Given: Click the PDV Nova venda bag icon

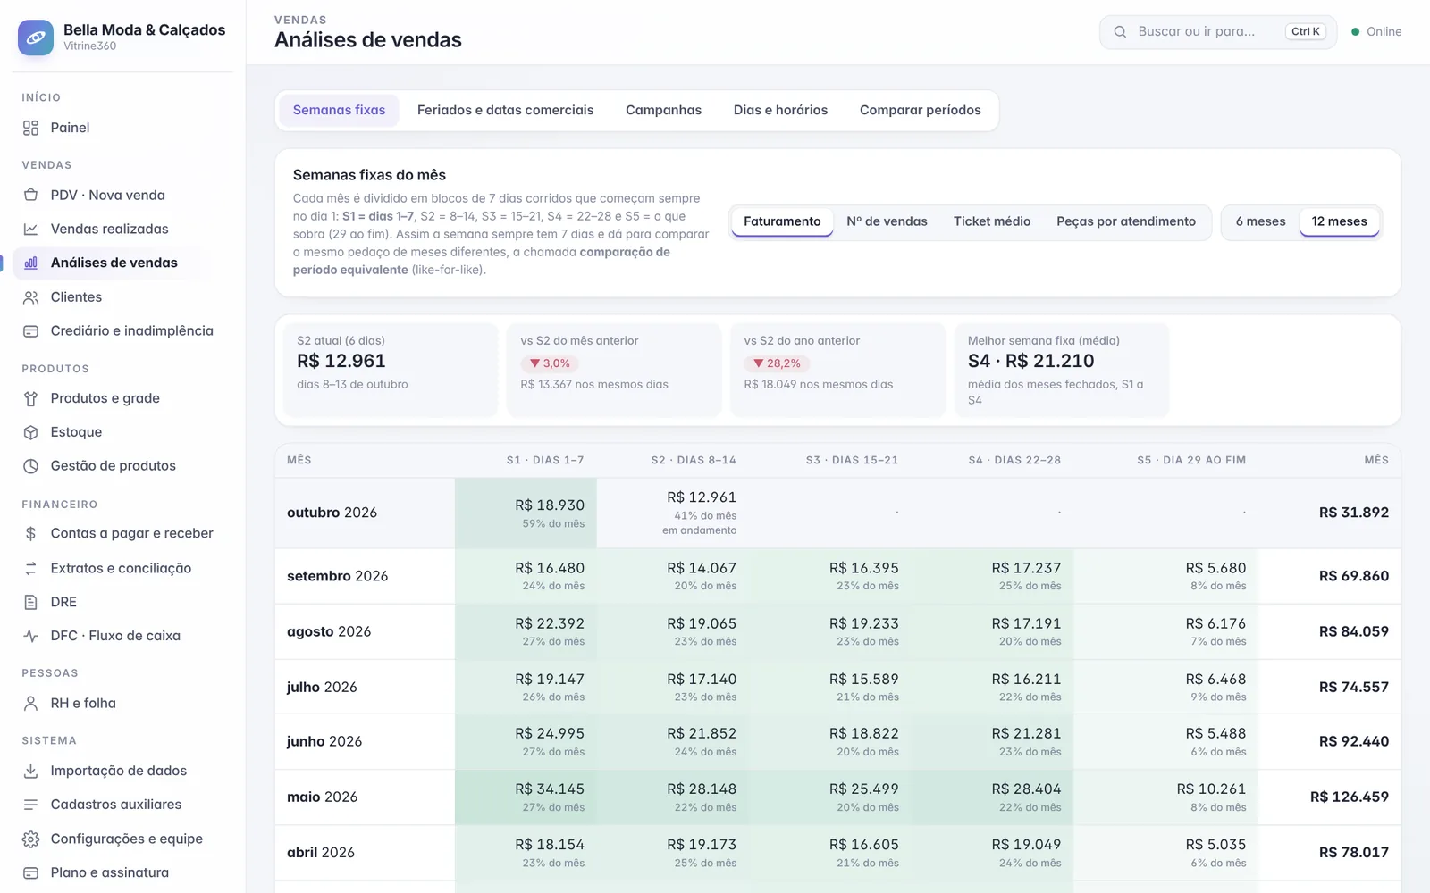Looking at the screenshot, I should coord(30,196).
